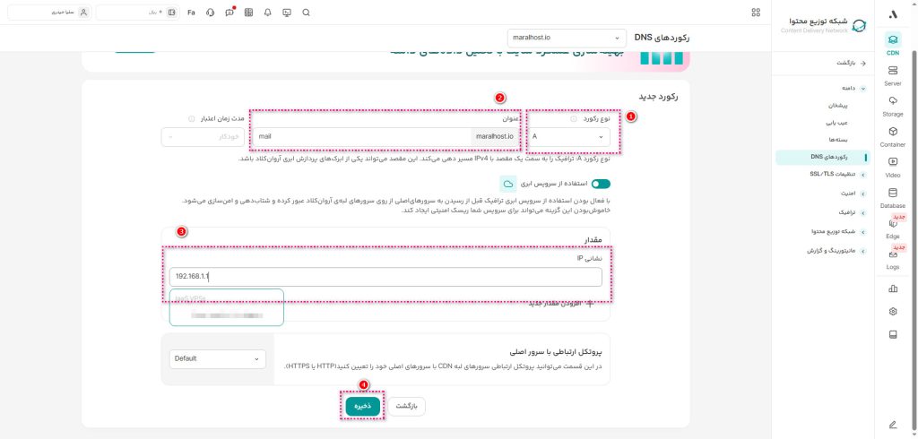Image resolution: width=918 pixels, height=439 pixels.
Task: Click the four-squares products grid icon
Action: click(x=755, y=13)
